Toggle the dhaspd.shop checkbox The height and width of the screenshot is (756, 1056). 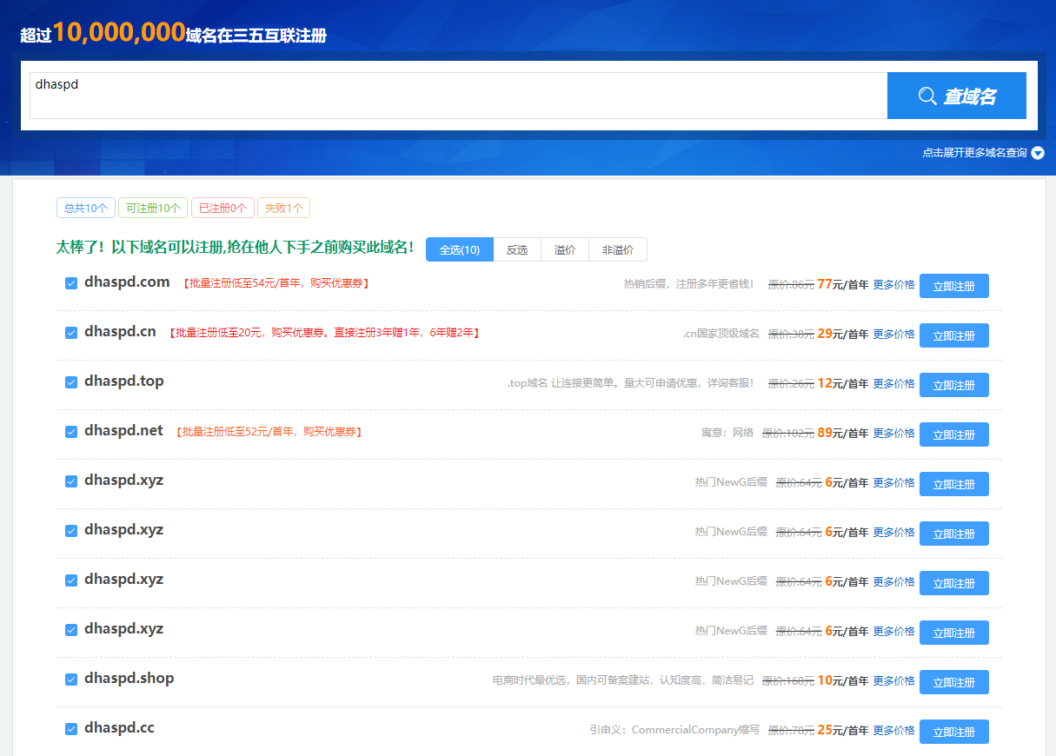click(x=71, y=680)
